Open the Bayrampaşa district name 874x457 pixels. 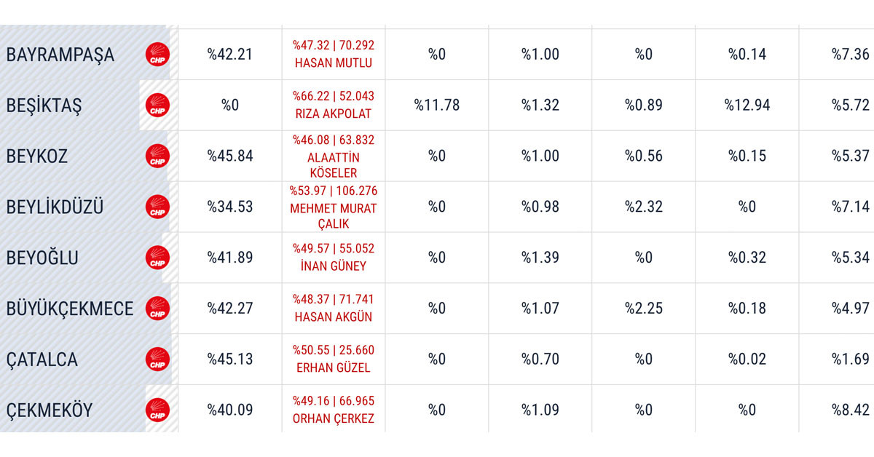point(60,55)
